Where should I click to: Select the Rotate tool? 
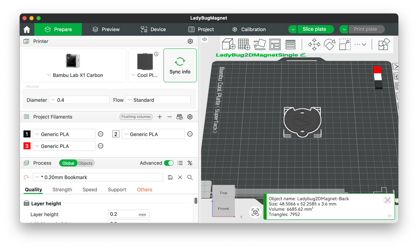(329, 44)
